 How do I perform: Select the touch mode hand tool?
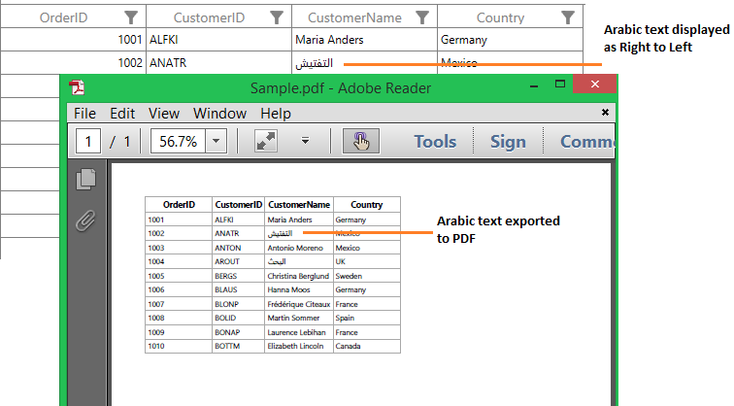(361, 141)
